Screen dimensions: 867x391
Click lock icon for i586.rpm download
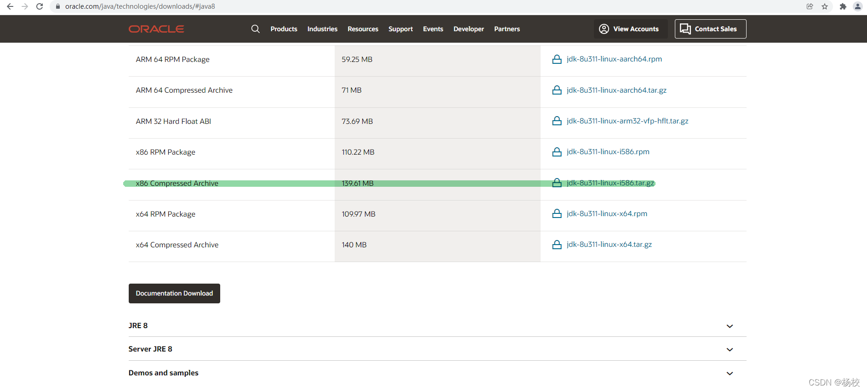point(557,152)
